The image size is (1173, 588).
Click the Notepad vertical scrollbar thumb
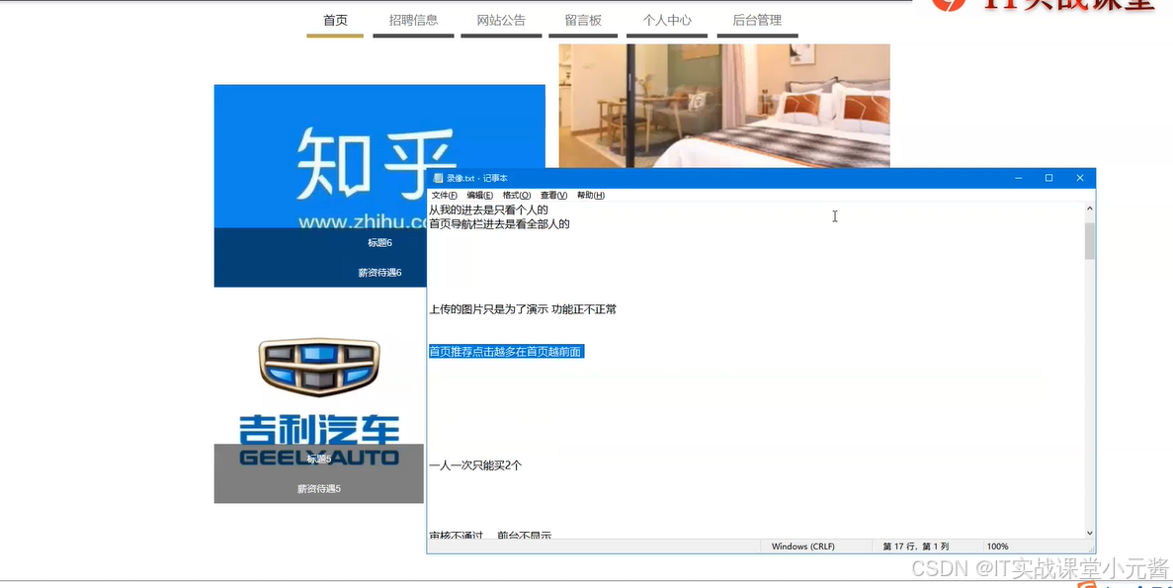(1089, 240)
